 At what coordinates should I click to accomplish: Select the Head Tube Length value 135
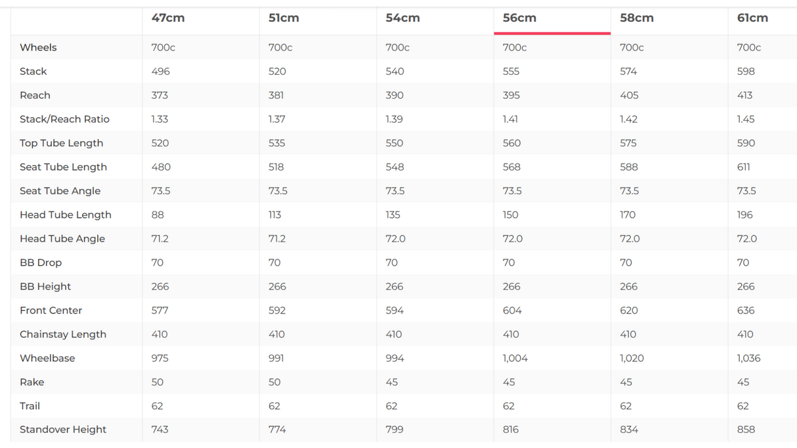[x=393, y=215]
